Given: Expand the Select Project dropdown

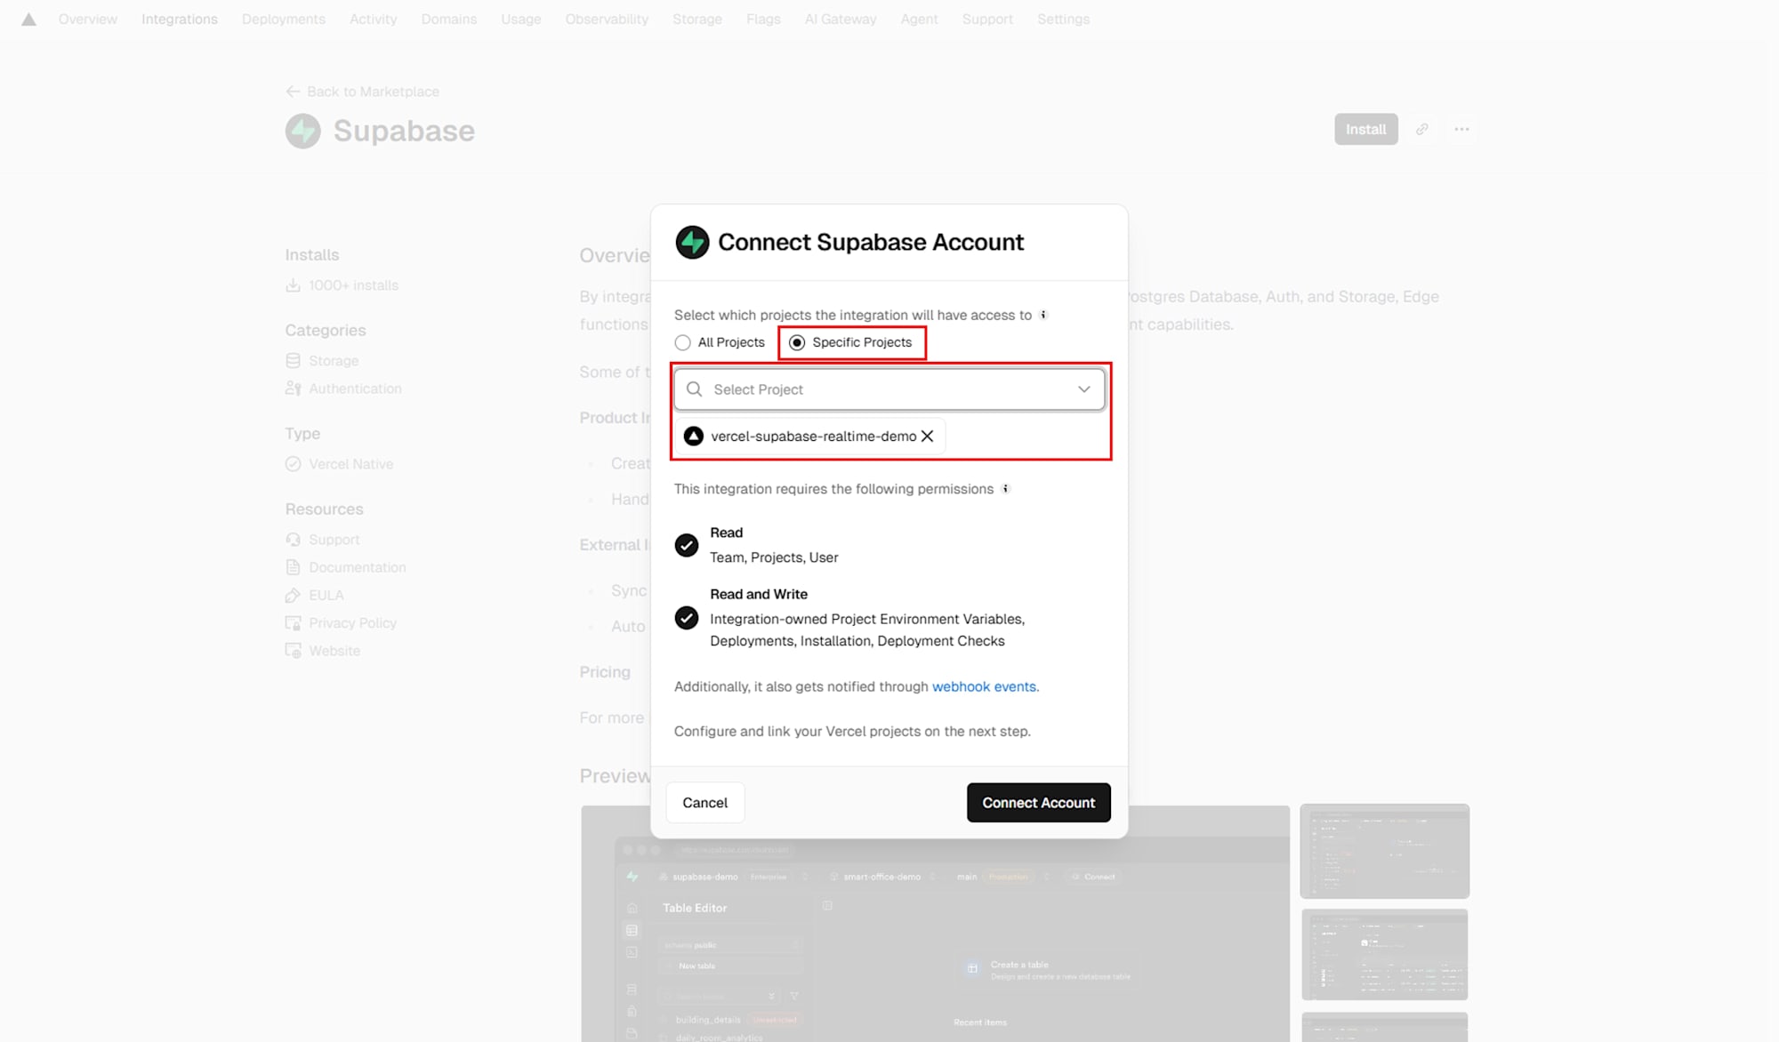Looking at the screenshot, I should coord(1083,389).
